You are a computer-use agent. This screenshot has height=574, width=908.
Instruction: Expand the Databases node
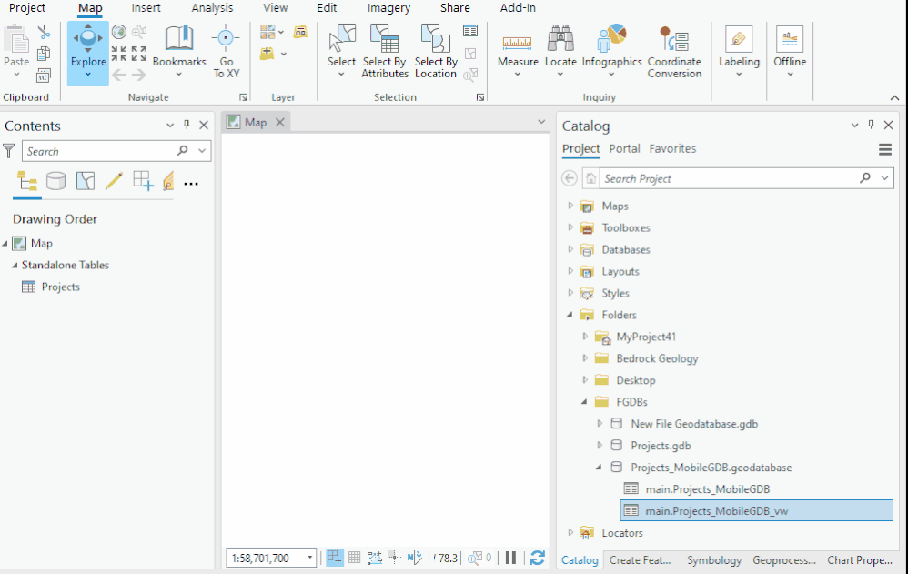pos(570,249)
